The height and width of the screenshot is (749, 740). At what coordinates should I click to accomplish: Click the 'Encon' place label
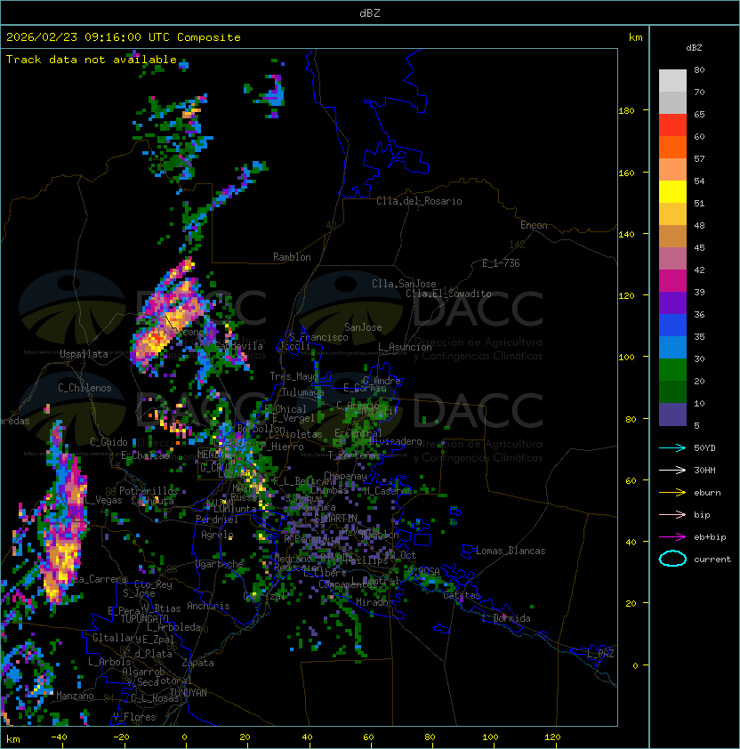534,225
